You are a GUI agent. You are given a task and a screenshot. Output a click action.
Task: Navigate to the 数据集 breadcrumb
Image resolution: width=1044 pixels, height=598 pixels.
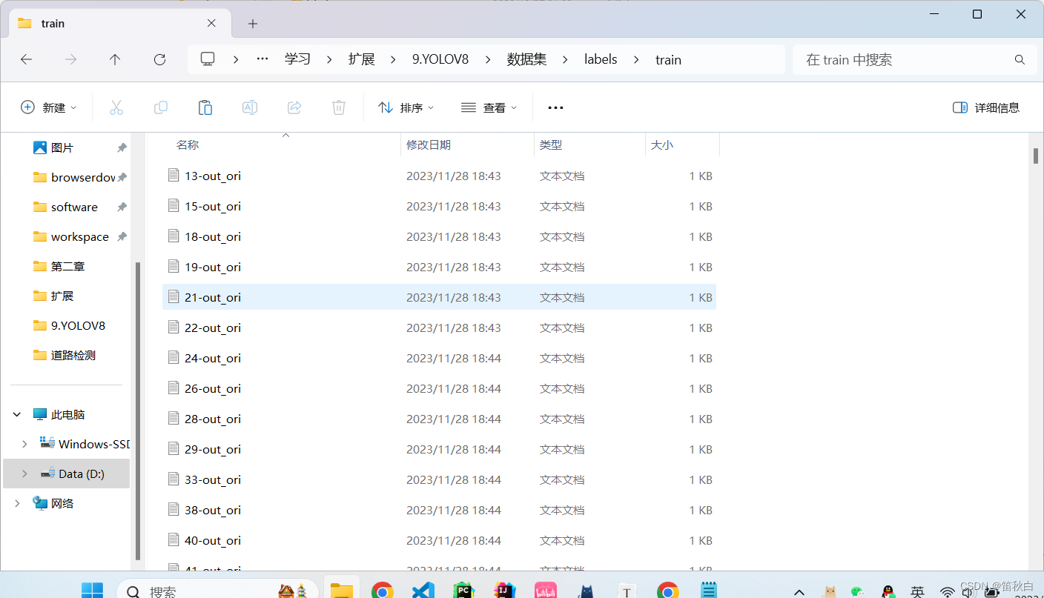point(526,59)
